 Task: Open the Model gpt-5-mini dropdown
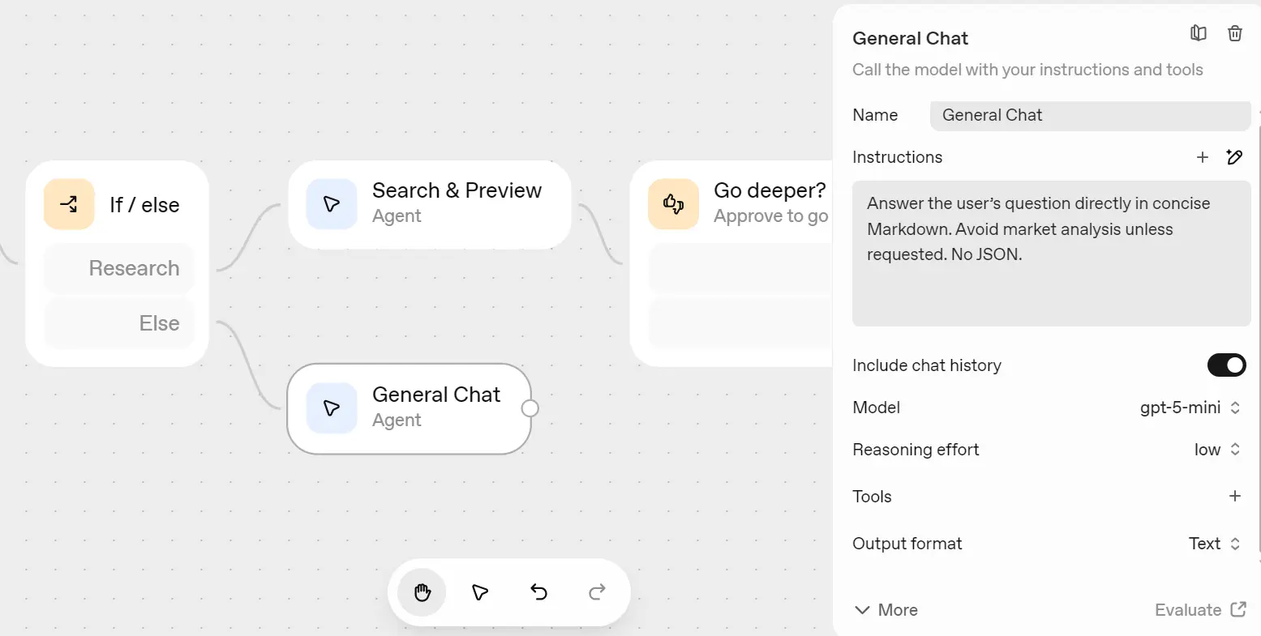pos(1190,408)
